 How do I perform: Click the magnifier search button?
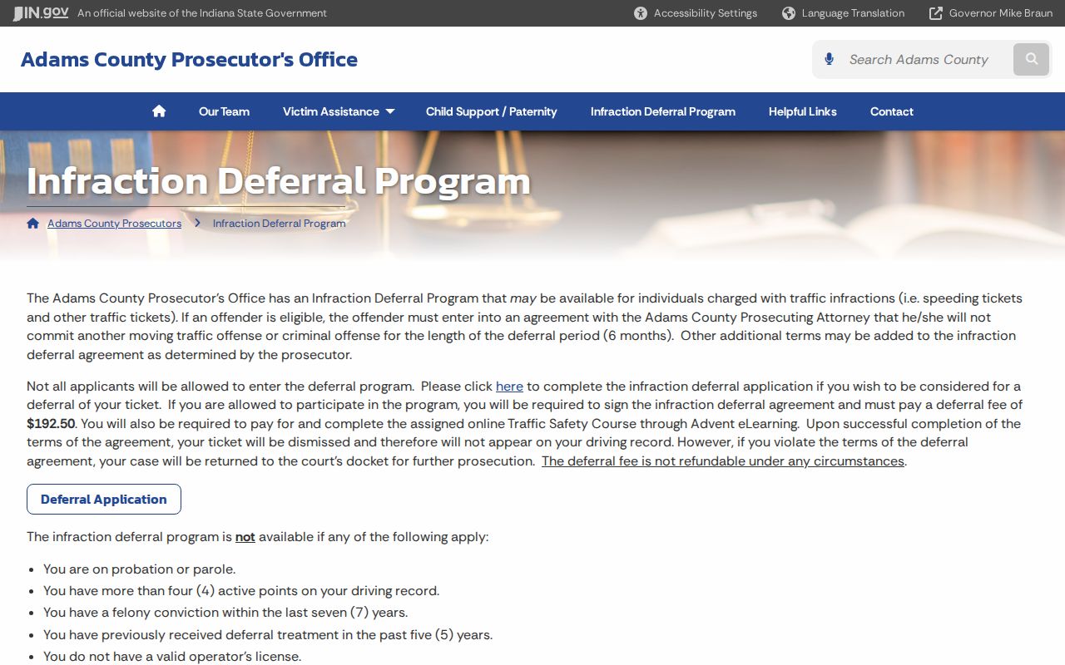(1032, 59)
